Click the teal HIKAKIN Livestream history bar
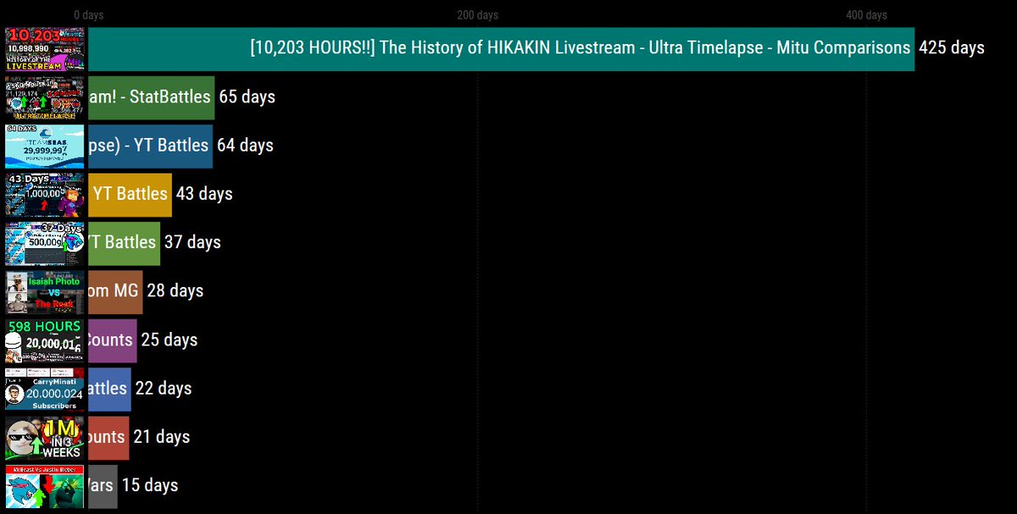Screen dimensions: 1017x514 tap(502, 48)
